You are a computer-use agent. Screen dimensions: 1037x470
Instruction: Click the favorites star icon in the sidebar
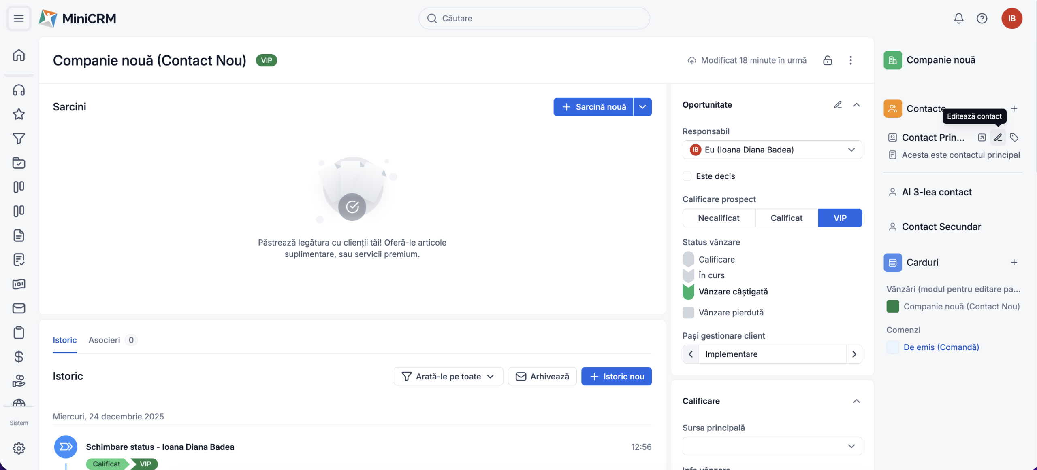(19, 114)
